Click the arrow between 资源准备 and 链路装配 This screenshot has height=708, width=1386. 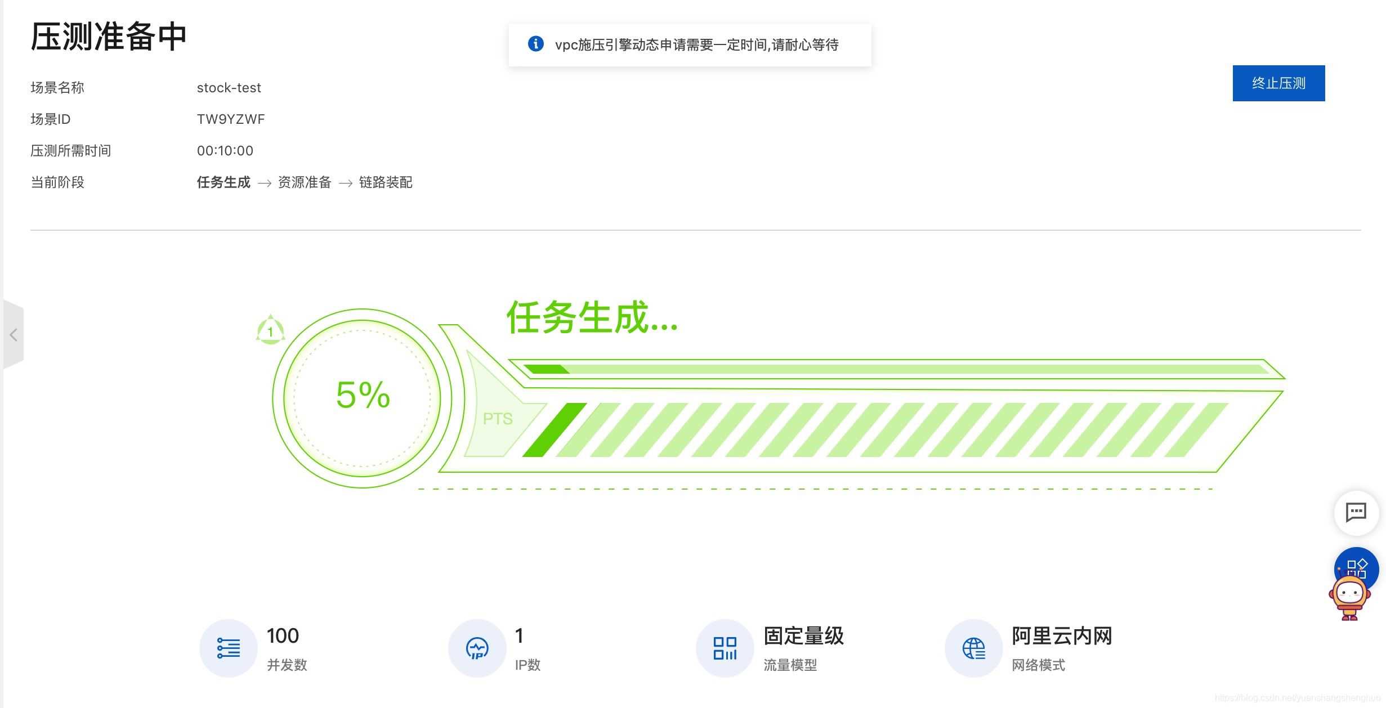point(346,182)
